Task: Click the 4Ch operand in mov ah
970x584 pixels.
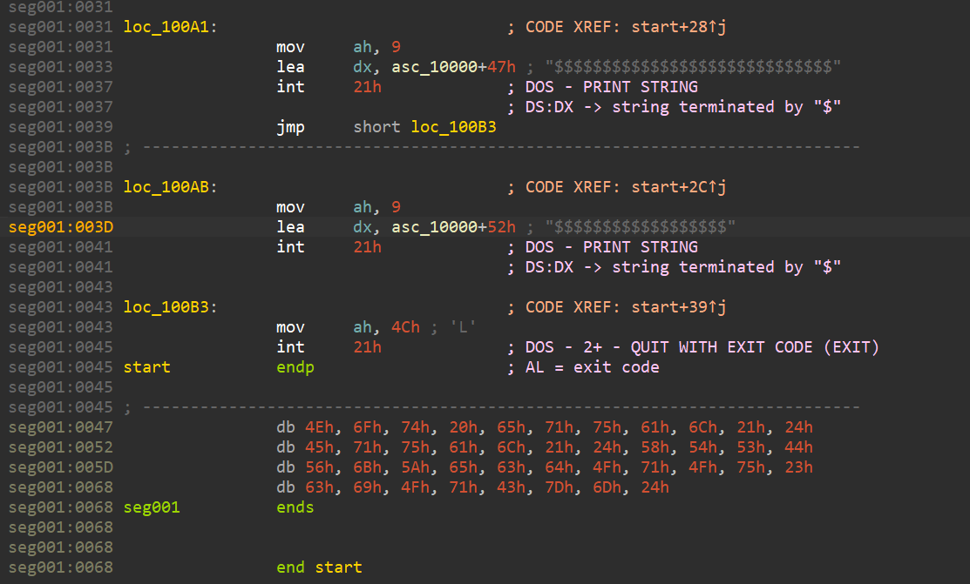Action: point(405,327)
